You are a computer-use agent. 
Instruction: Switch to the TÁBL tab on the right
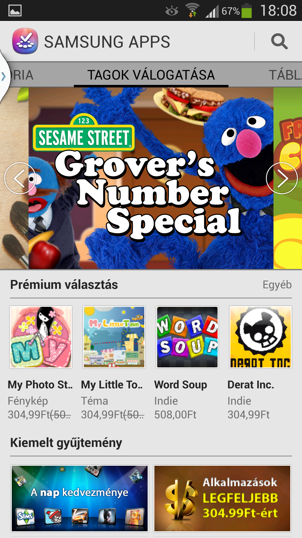(x=285, y=75)
